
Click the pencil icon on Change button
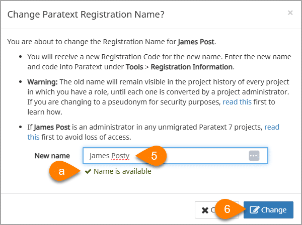coord(254,210)
